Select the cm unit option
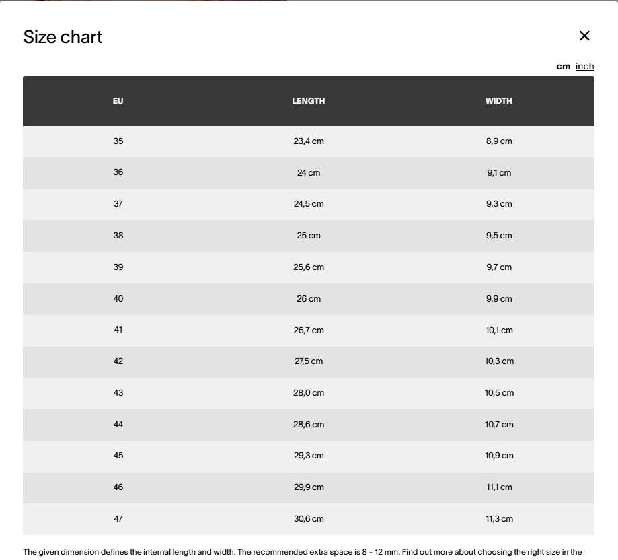The width and height of the screenshot is (618, 560). click(x=563, y=66)
